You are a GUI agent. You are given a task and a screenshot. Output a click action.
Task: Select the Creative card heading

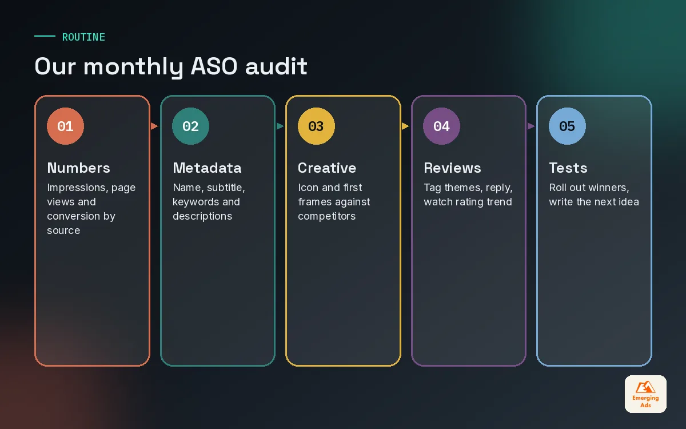coord(327,168)
